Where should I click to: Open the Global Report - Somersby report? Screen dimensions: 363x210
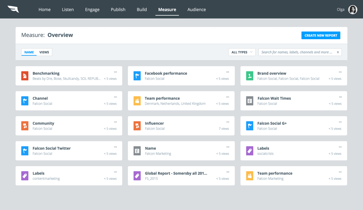pyautogui.click(x=181, y=176)
